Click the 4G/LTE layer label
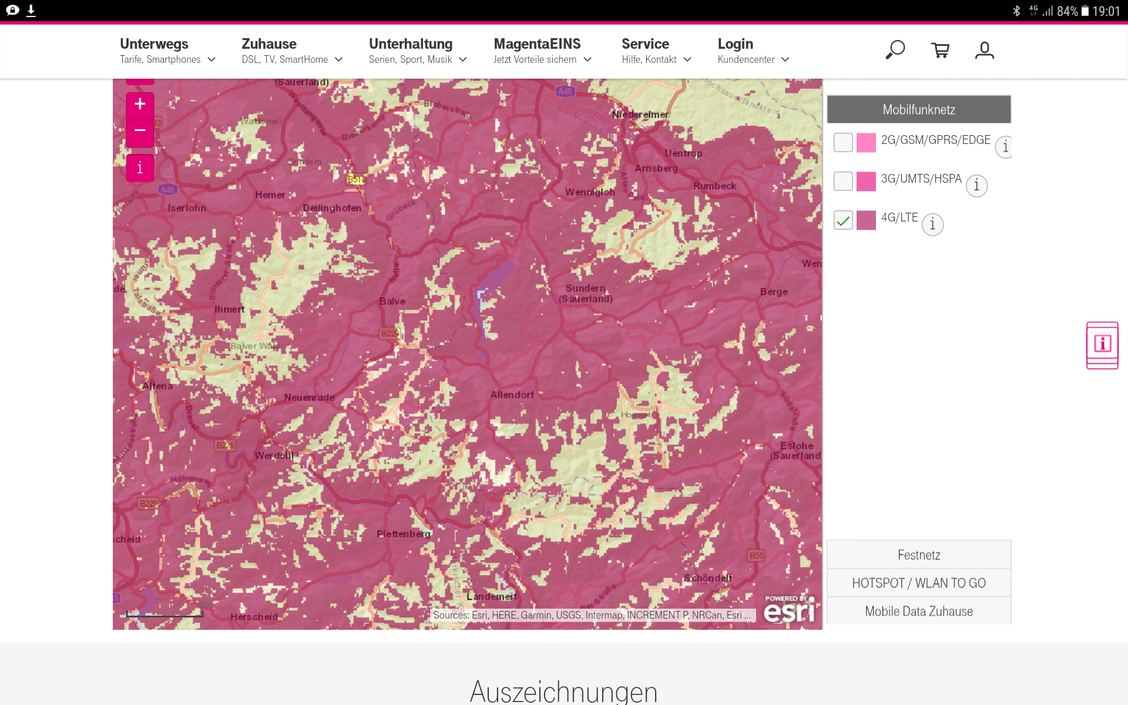The width and height of the screenshot is (1128, 705). click(899, 217)
